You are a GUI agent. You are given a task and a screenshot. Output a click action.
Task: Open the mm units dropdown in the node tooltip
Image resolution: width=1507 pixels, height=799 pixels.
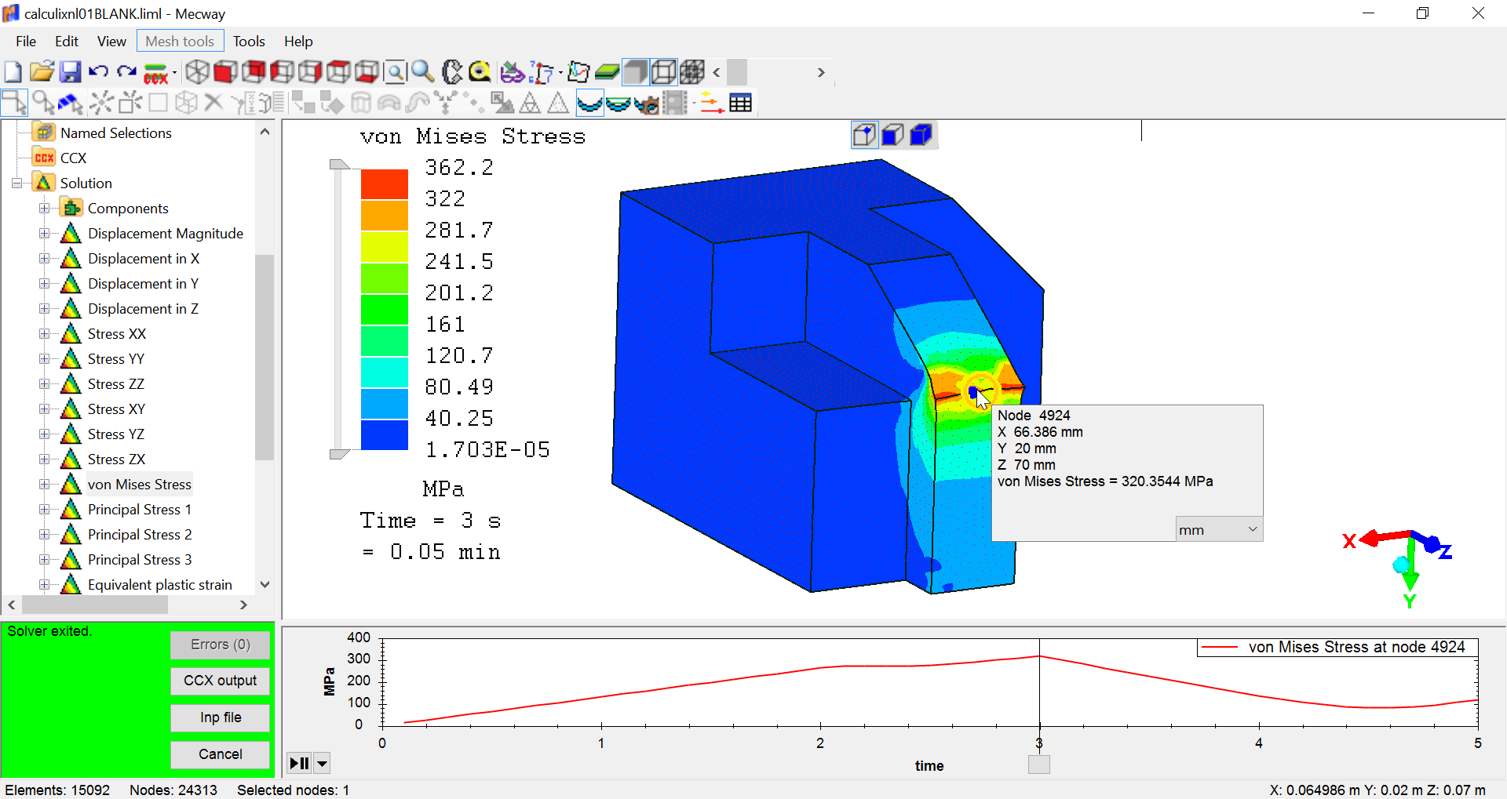click(1219, 529)
